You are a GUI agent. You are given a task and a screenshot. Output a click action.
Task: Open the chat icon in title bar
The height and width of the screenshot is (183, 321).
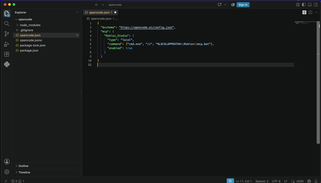(220, 5)
